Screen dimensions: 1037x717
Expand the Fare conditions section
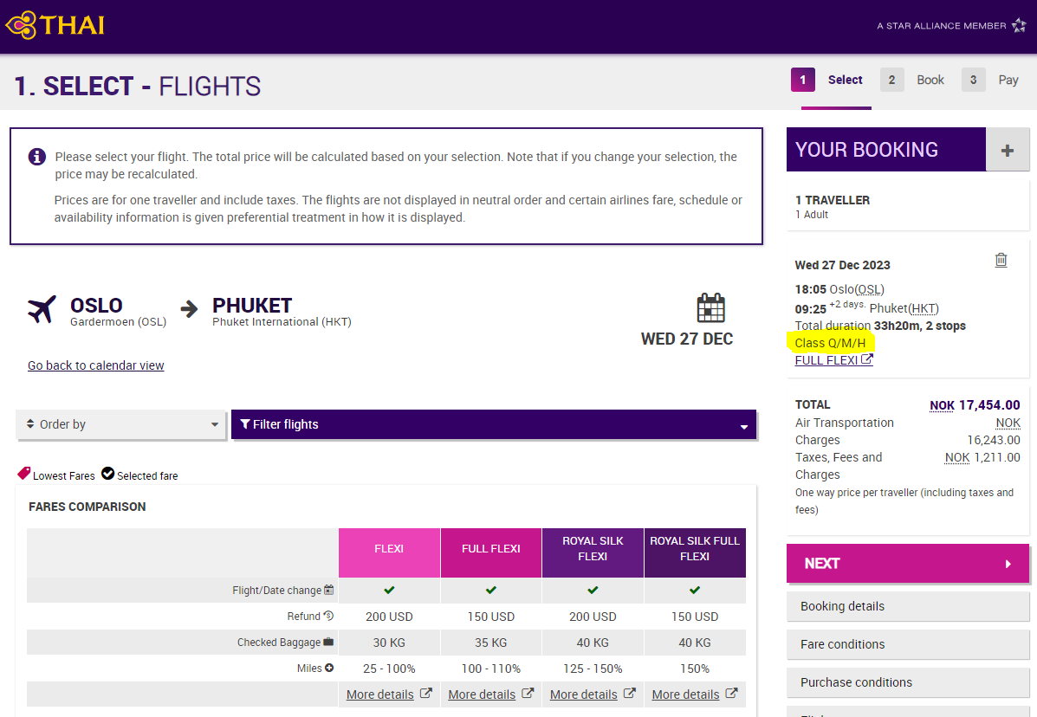tap(907, 644)
